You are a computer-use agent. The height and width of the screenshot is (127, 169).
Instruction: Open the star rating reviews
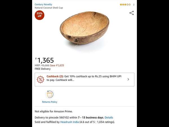point(125,5)
